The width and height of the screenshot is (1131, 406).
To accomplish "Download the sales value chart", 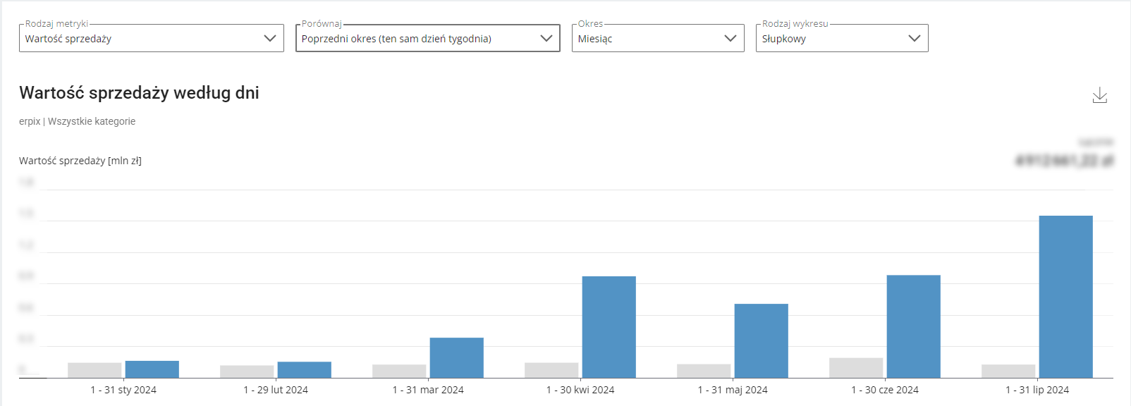I will [x=1099, y=95].
